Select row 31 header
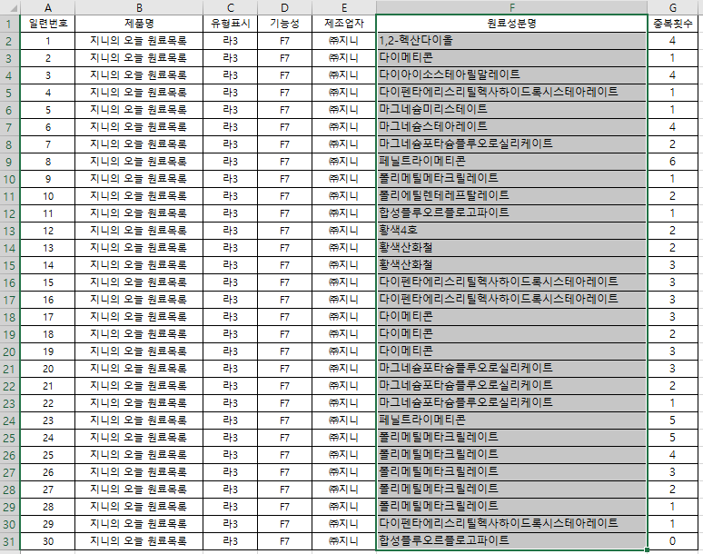 pos(10,541)
